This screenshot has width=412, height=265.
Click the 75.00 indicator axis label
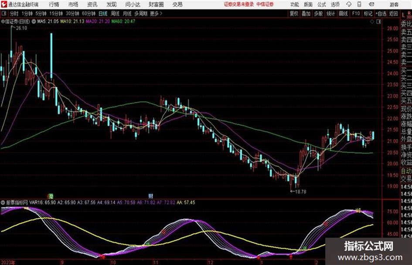[x=392, y=211]
